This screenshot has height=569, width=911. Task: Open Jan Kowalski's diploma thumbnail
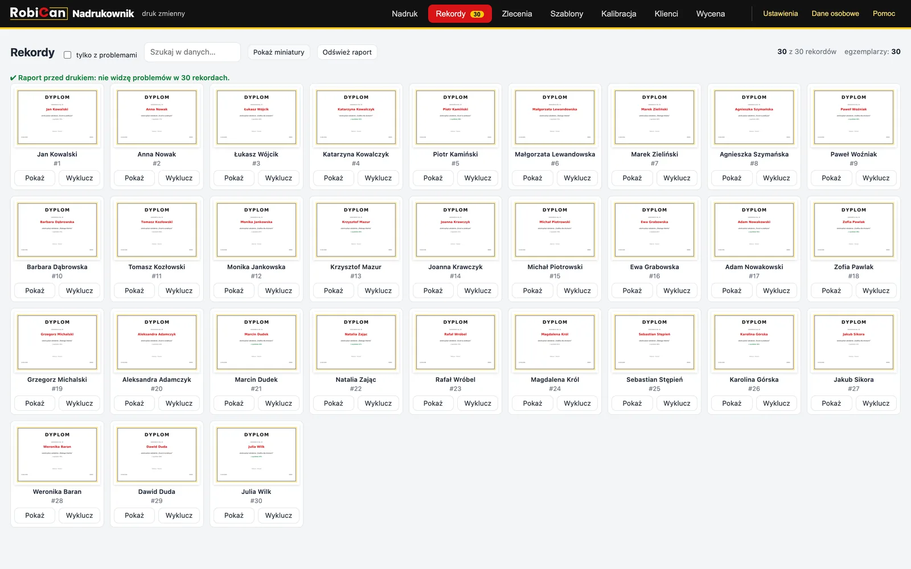[57, 117]
